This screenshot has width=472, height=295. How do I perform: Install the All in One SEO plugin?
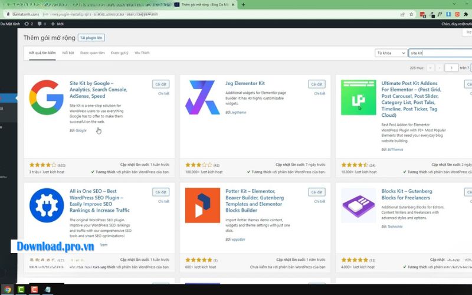pyautogui.click(x=160, y=192)
